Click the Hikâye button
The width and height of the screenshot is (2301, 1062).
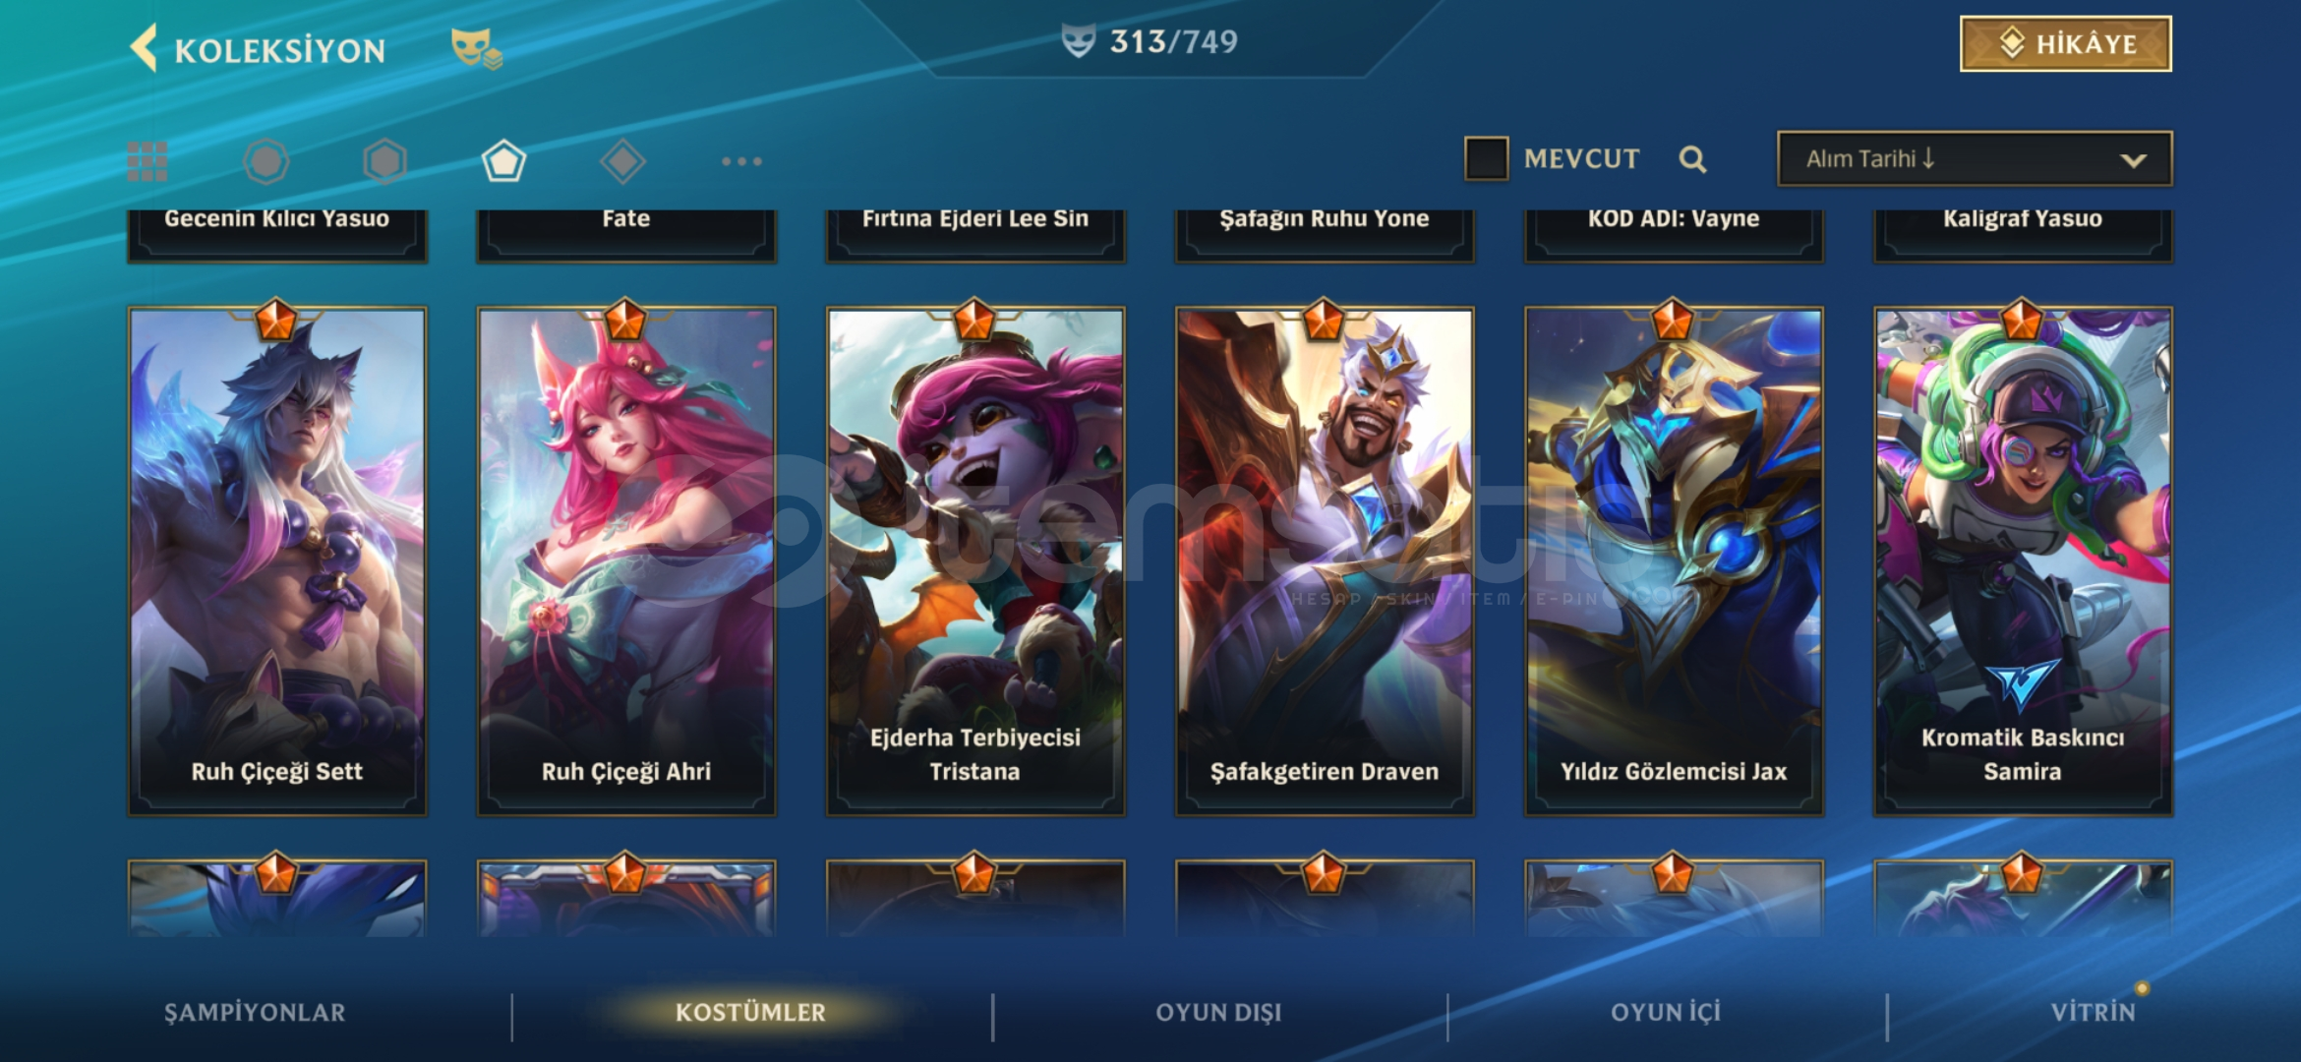pyautogui.click(x=2066, y=43)
